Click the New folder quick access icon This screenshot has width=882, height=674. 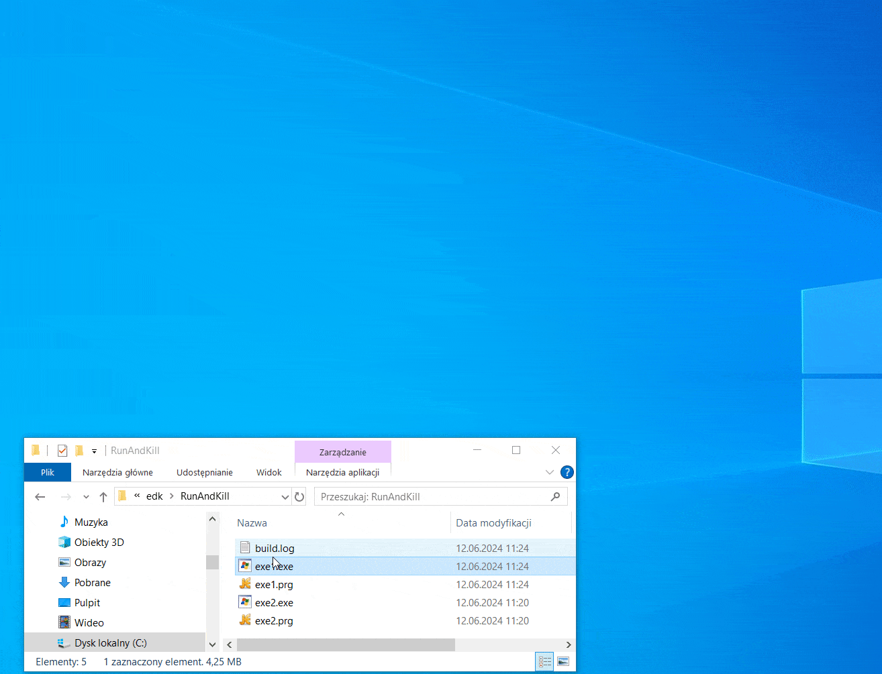79,451
